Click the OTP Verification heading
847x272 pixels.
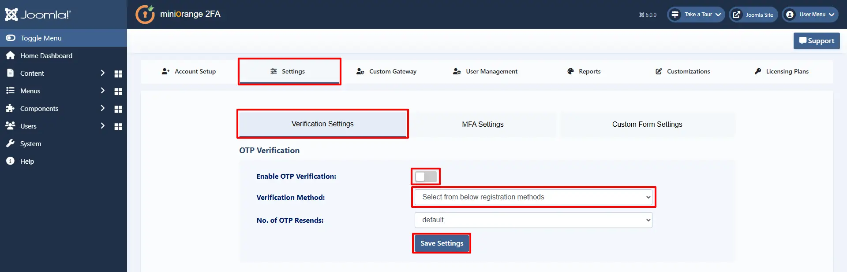click(x=270, y=151)
